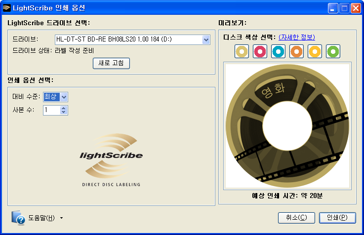The width and height of the screenshot is (364, 235).
Task: Focus the 사본 수 number field
Action: (x=52, y=110)
